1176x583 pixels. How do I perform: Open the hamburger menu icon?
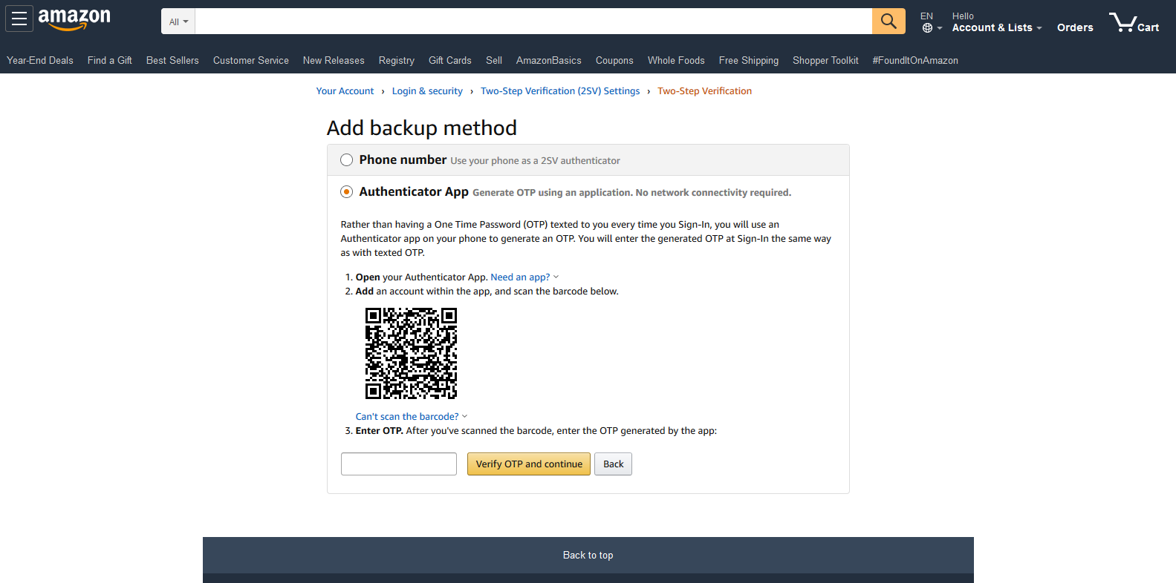coord(19,19)
